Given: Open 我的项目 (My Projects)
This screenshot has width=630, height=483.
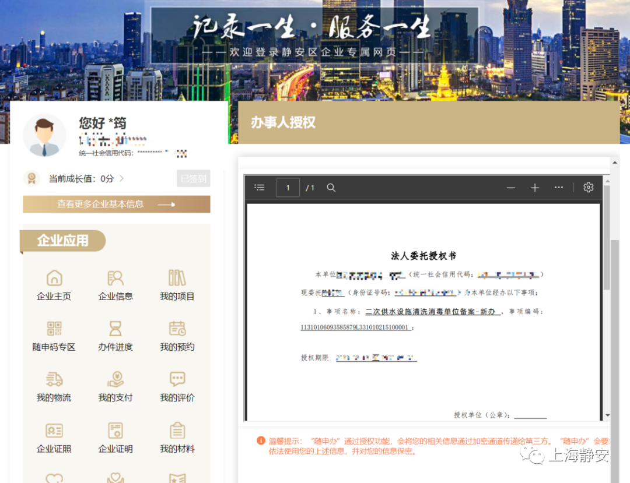Looking at the screenshot, I should [x=177, y=285].
